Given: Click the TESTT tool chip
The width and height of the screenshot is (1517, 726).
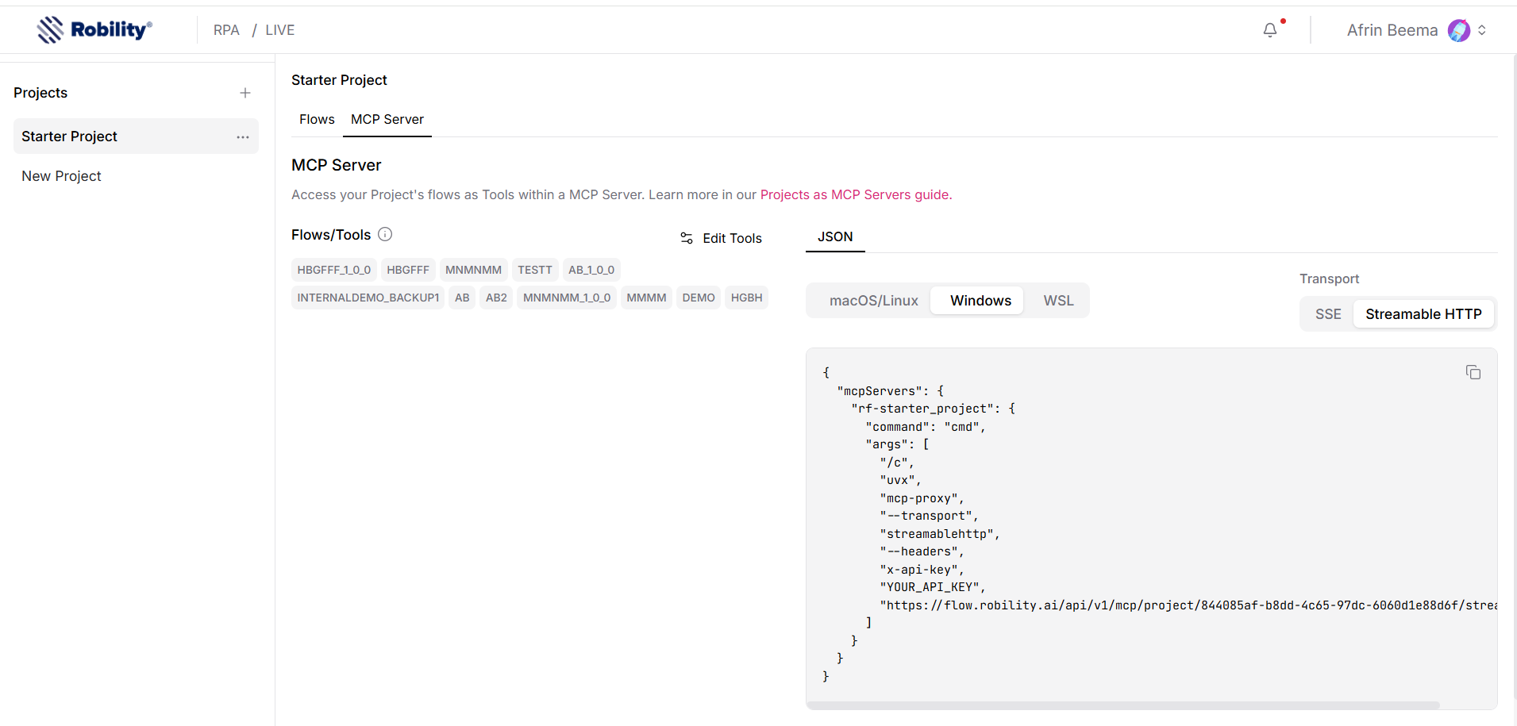Looking at the screenshot, I should click(535, 270).
